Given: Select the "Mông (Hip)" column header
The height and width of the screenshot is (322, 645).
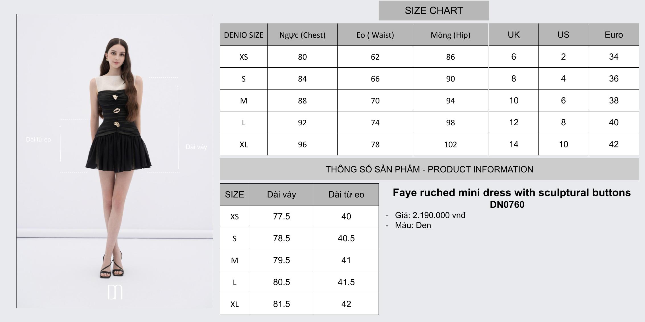Looking at the screenshot, I should pos(450,35).
